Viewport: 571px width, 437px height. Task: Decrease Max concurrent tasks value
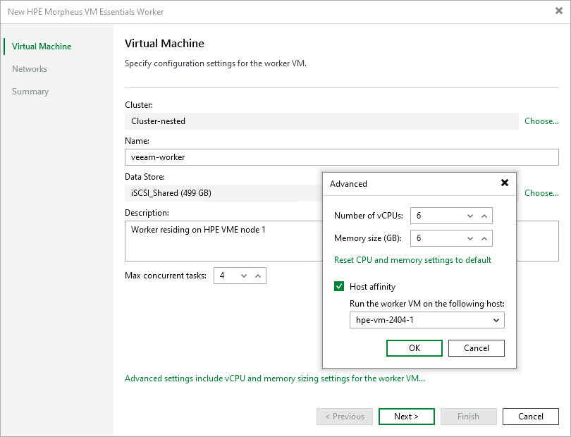point(244,276)
